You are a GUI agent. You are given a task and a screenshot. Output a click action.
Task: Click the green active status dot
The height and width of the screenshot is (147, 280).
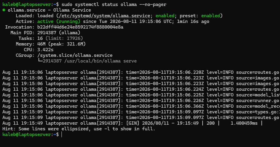[4, 10]
